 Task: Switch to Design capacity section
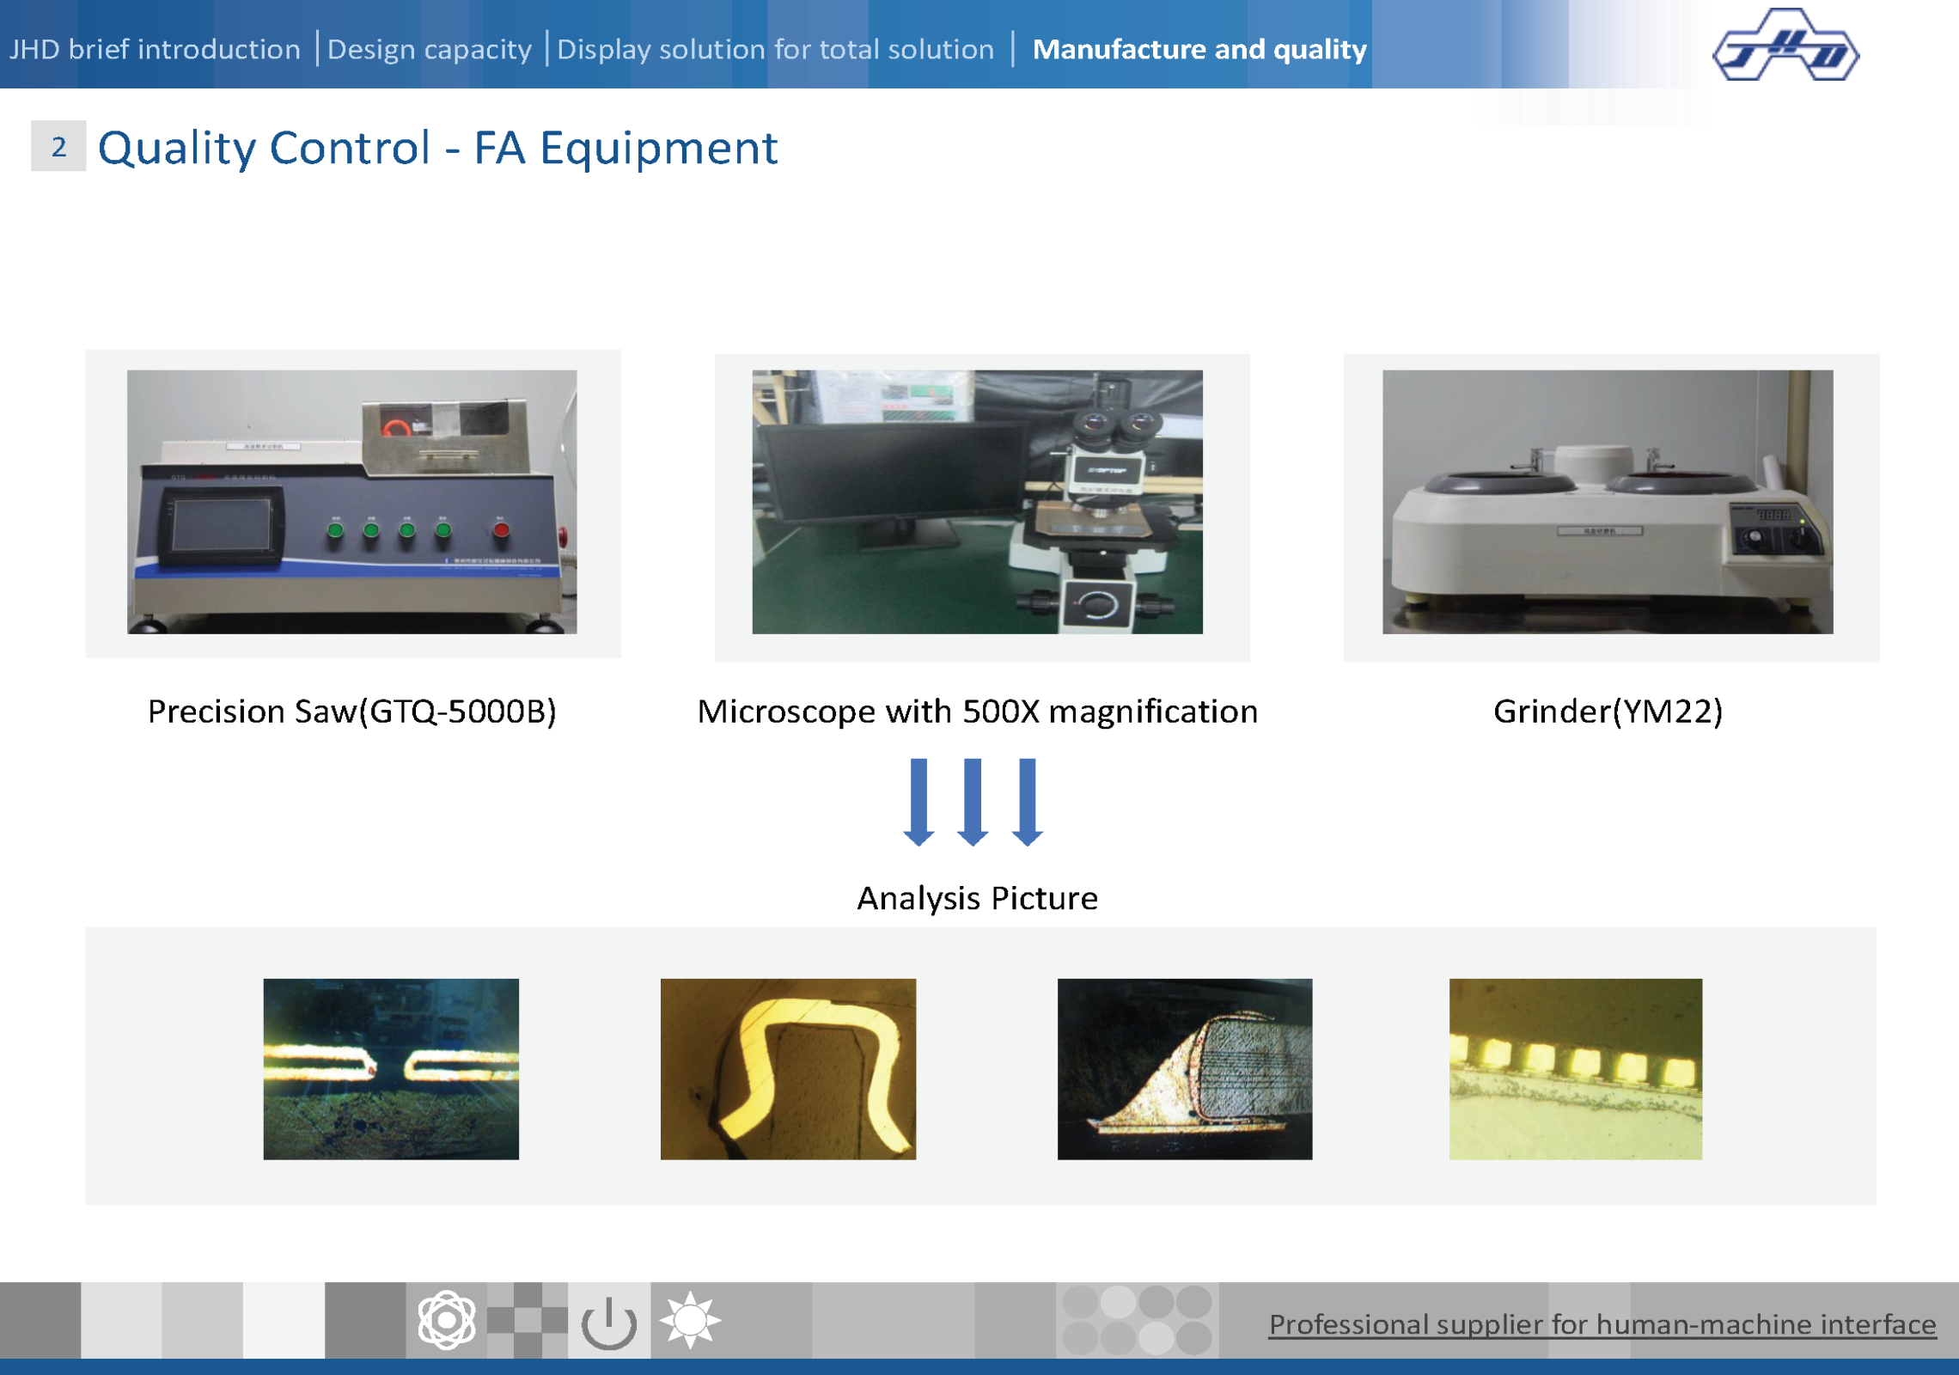point(430,49)
